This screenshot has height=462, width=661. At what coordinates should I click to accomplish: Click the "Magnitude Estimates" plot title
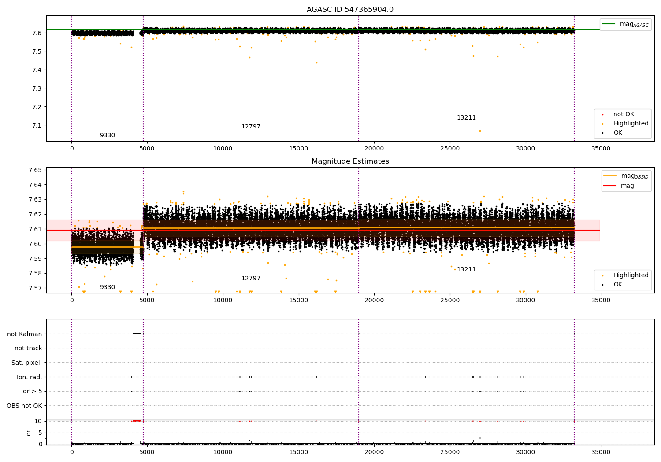click(350, 161)
